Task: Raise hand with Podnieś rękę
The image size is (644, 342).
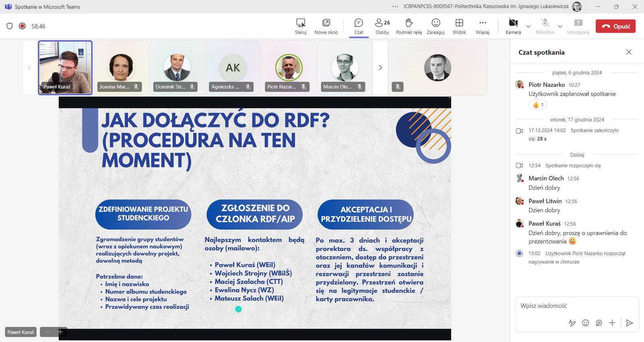Action: tap(409, 26)
